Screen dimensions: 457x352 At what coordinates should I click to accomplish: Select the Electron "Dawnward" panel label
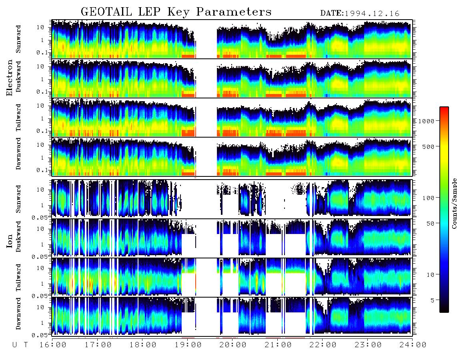click(18, 154)
